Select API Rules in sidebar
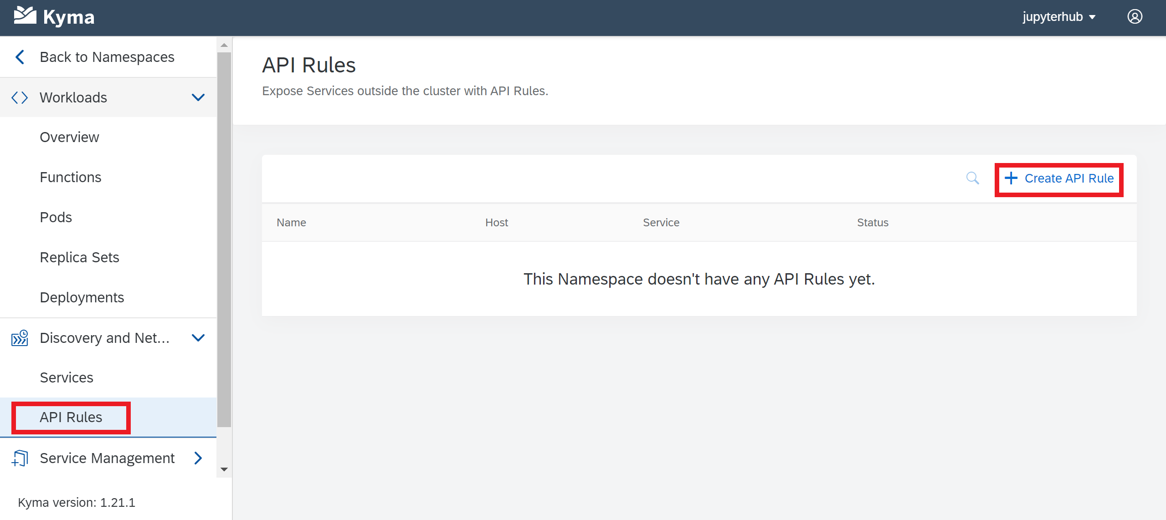Image resolution: width=1166 pixels, height=520 pixels. point(108,418)
